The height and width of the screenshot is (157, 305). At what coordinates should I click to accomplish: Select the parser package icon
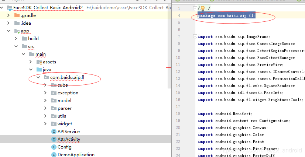(x=54, y=108)
